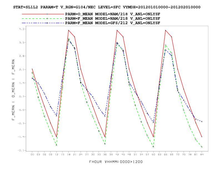Image resolution: width=220 pixels, height=170 pixels.
Task: Click y-axis tick value 3.5
Action: pos(21,42)
